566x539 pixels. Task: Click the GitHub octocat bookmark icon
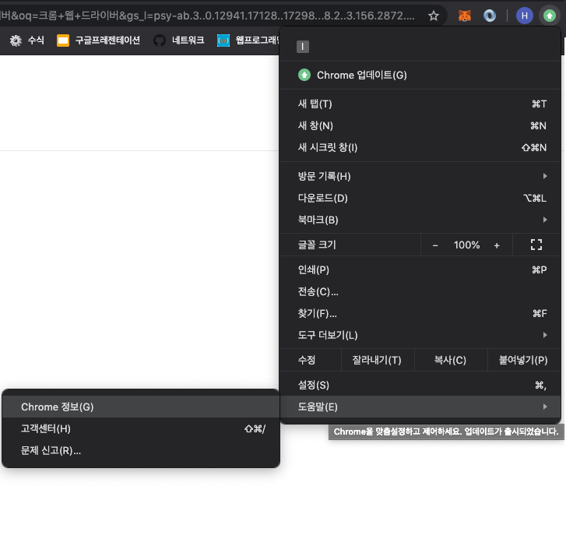[160, 41]
